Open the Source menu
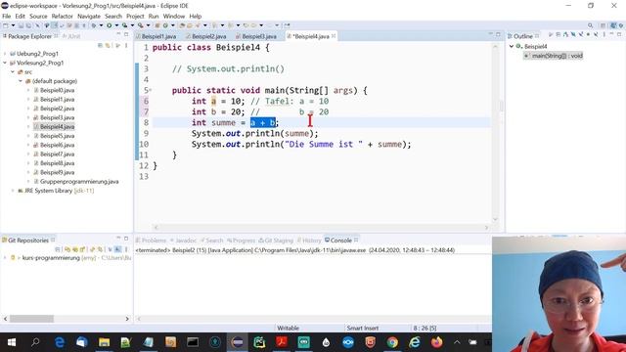The width and height of the screenshot is (626, 352). coord(38,16)
